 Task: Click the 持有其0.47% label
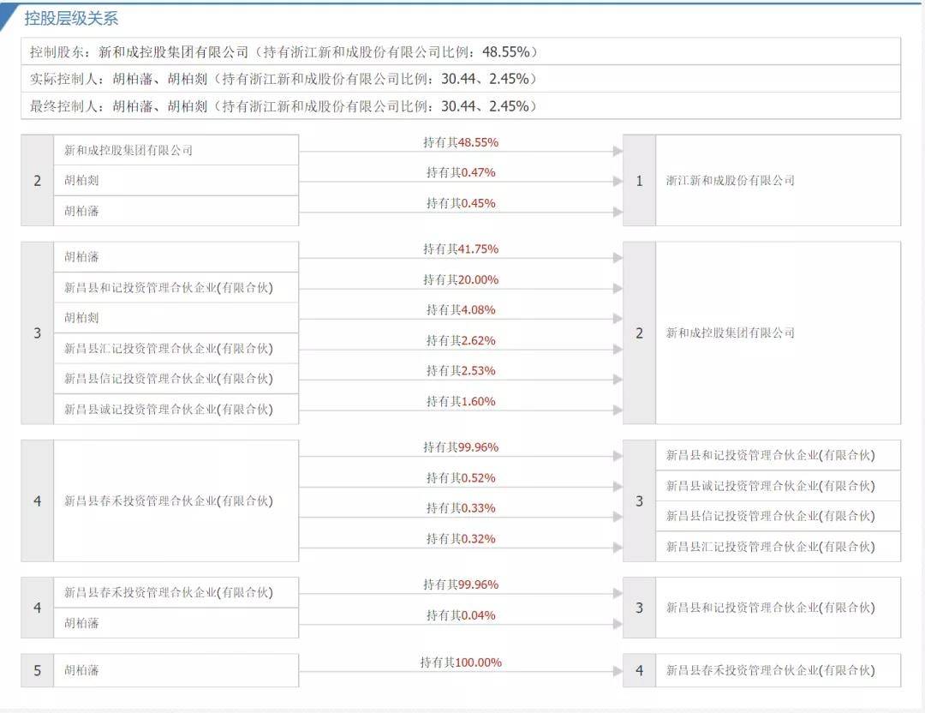click(x=461, y=172)
